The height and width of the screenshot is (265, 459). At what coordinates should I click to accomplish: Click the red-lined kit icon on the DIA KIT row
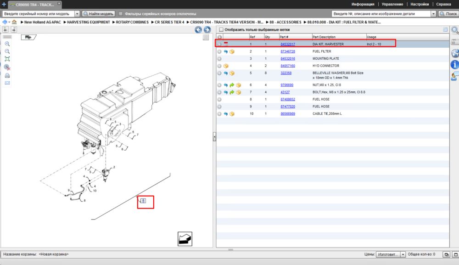226,44
